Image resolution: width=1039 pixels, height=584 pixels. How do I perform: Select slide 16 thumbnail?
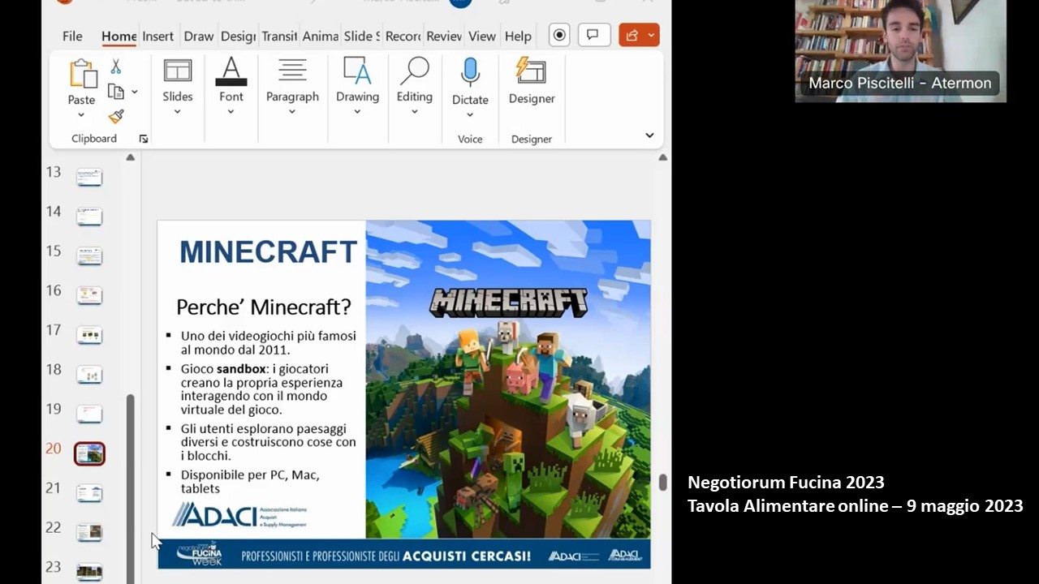pos(89,295)
